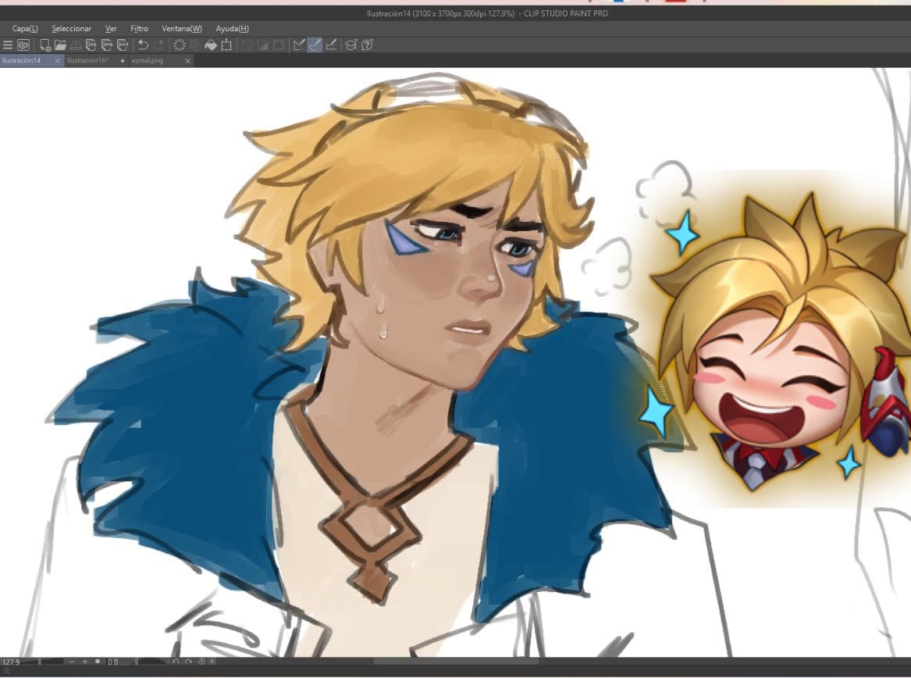Click the Scale/Rotate transform icon
Viewport: 911px width, 678px height.
226,45
